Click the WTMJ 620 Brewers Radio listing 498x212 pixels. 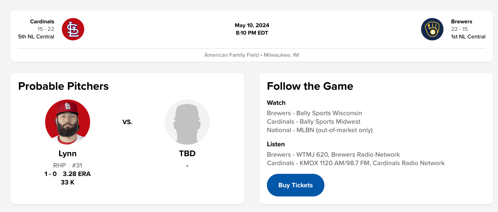(x=333, y=155)
